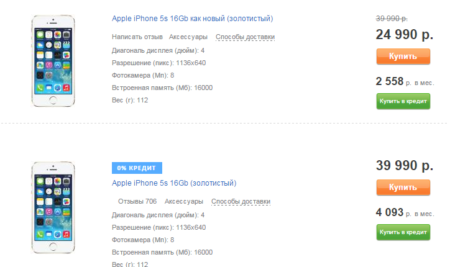The width and height of the screenshot is (473, 267).
Task: Open the 'как новый' iPhone 5s product thumbnail
Action: point(53,61)
